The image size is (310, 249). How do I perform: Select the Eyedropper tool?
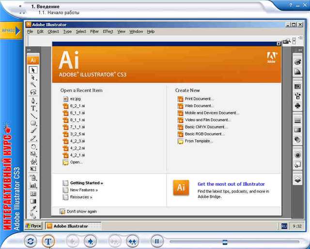33,208
